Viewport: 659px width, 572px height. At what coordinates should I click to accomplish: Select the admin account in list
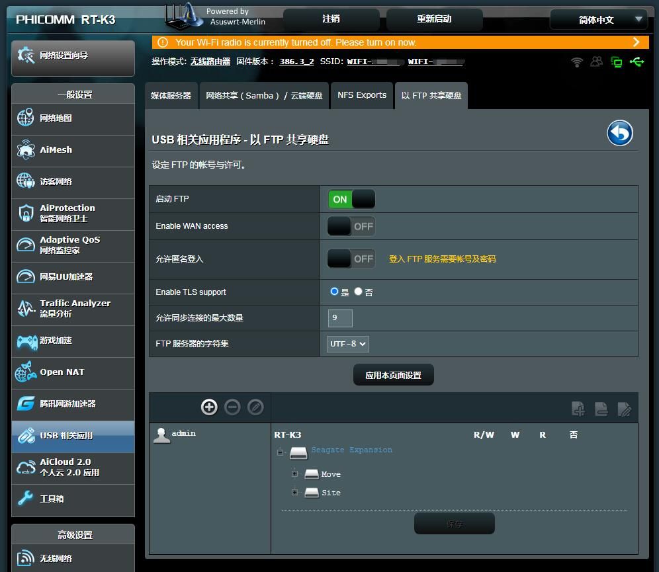point(183,434)
